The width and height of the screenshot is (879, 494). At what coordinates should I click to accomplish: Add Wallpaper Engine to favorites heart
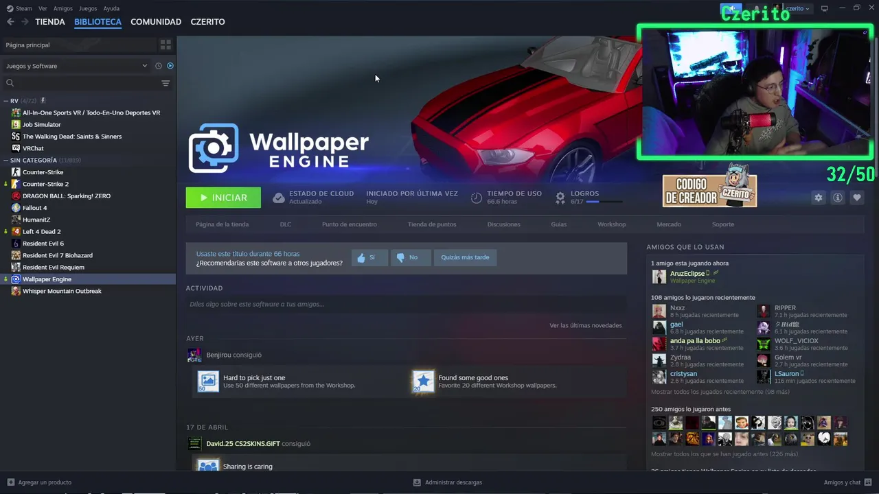(x=856, y=198)
